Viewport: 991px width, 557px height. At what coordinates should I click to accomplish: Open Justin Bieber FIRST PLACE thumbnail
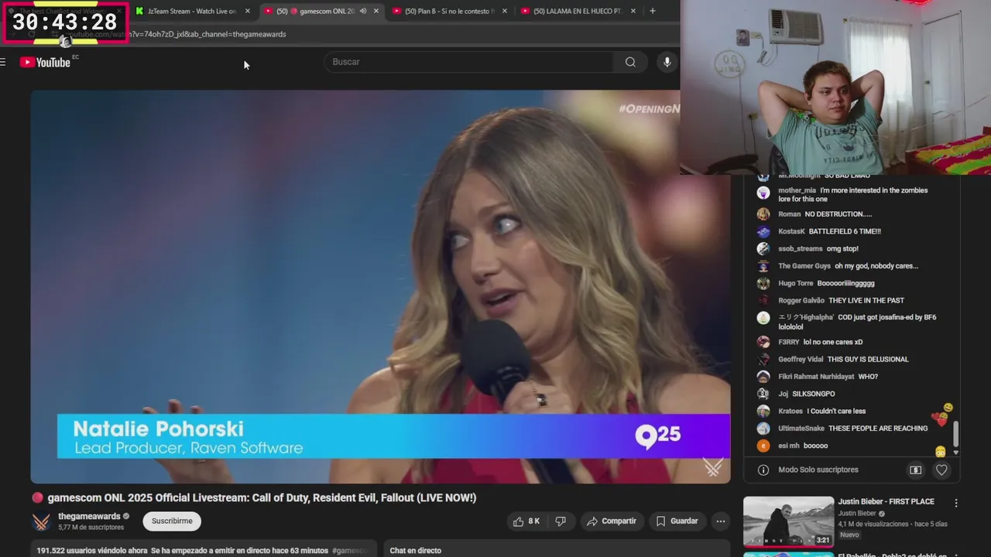788,521
